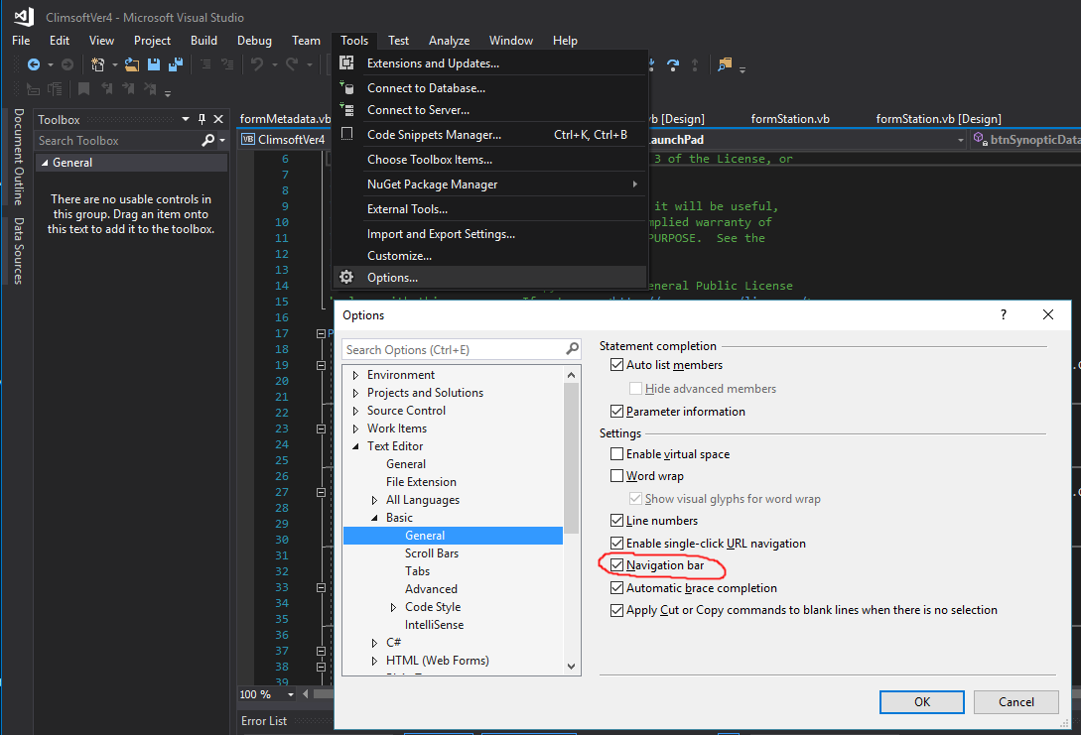Toggle Line numbers checkbox

pos(617,521)
